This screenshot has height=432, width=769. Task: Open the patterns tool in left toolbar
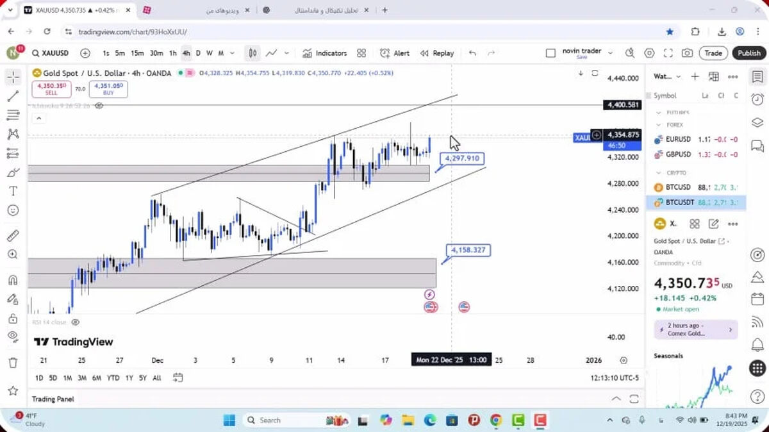coord(13,134)
